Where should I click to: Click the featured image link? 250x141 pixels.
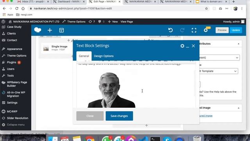point(206,116)
